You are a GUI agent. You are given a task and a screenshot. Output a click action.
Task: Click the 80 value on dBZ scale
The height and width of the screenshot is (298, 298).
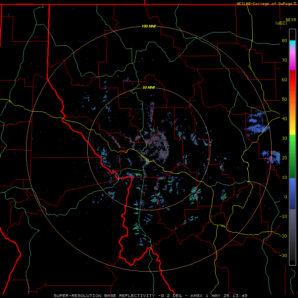(284, 41)
